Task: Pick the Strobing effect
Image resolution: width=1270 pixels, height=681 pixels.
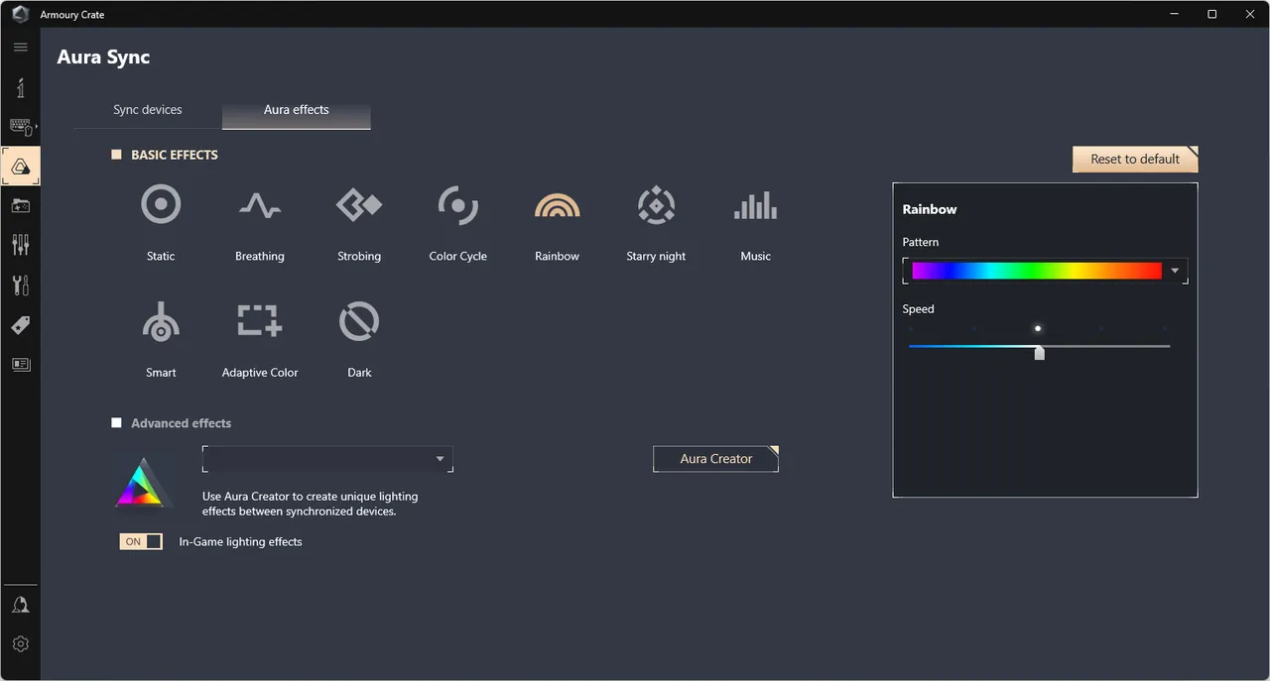Action: coord(359,206)
